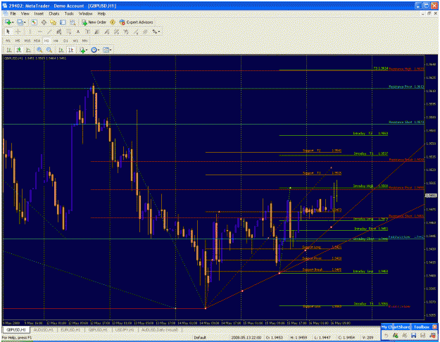Image resolution: width=440 pixels, height=342 pixels.
Task: Open the Tools menu
Action: 69,13
